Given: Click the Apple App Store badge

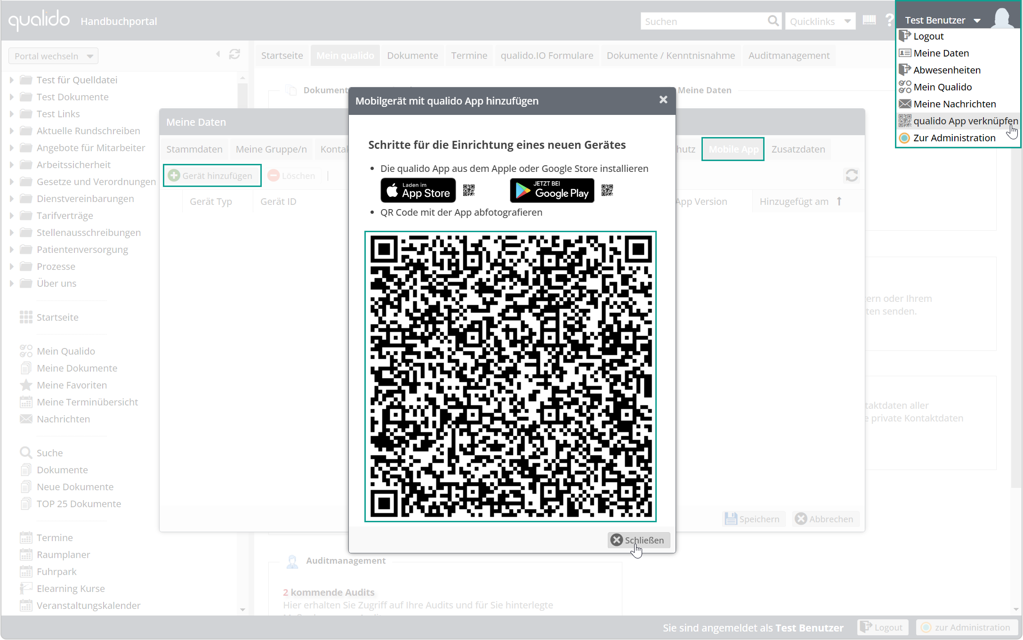Looking at the screenshot, I should pyautogui.click(x=418, y=190).
